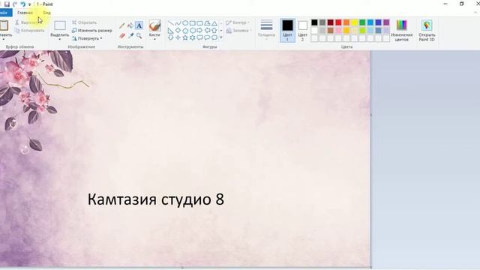
Task: Open the Thickness (Толщина) dropdown
Action: point(266,30)
